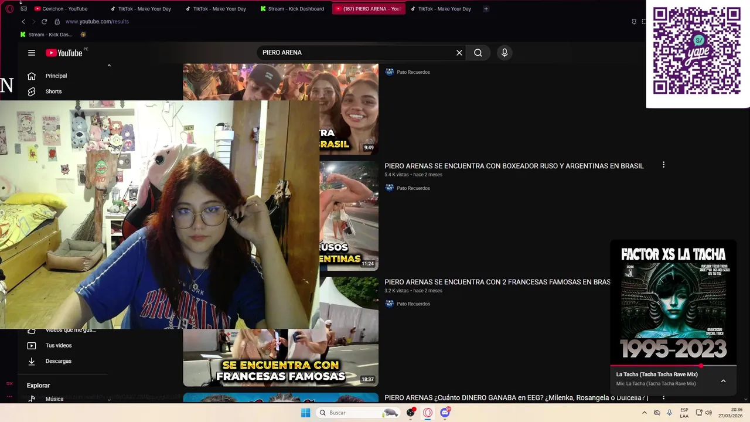The width and height of the screenshot is (750, 422).
Task: Open the second bookmark icon on the bookmarks bar
Action: [83, 35]
